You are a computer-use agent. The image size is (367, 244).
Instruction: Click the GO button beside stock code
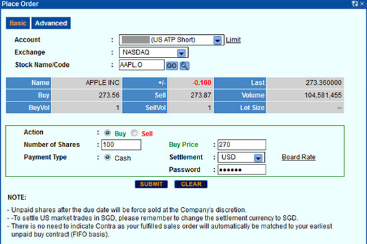point(171,66)
